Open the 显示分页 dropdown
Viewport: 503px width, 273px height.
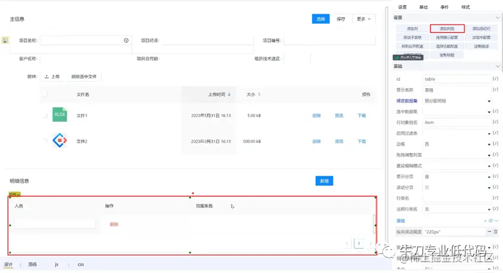point(457,176)
